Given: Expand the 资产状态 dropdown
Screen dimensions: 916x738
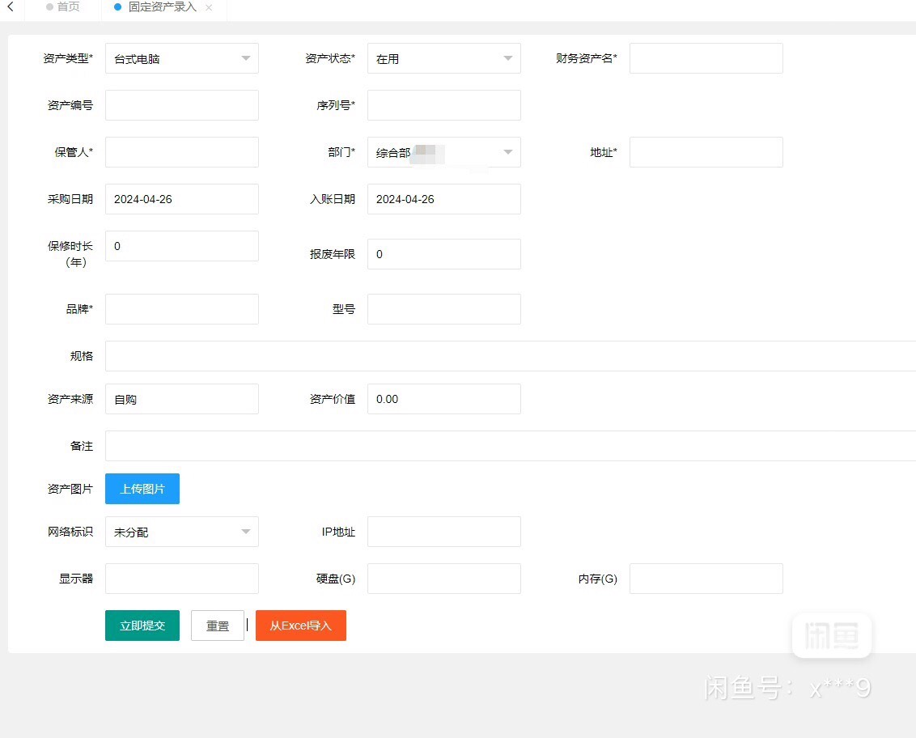Looking at the screenshot, I should click(443, 58).
